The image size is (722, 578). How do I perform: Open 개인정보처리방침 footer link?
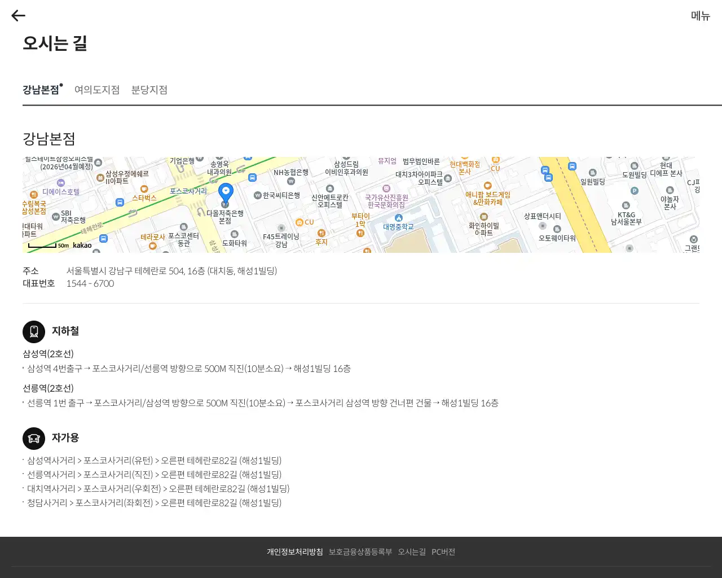click(295, 552)
